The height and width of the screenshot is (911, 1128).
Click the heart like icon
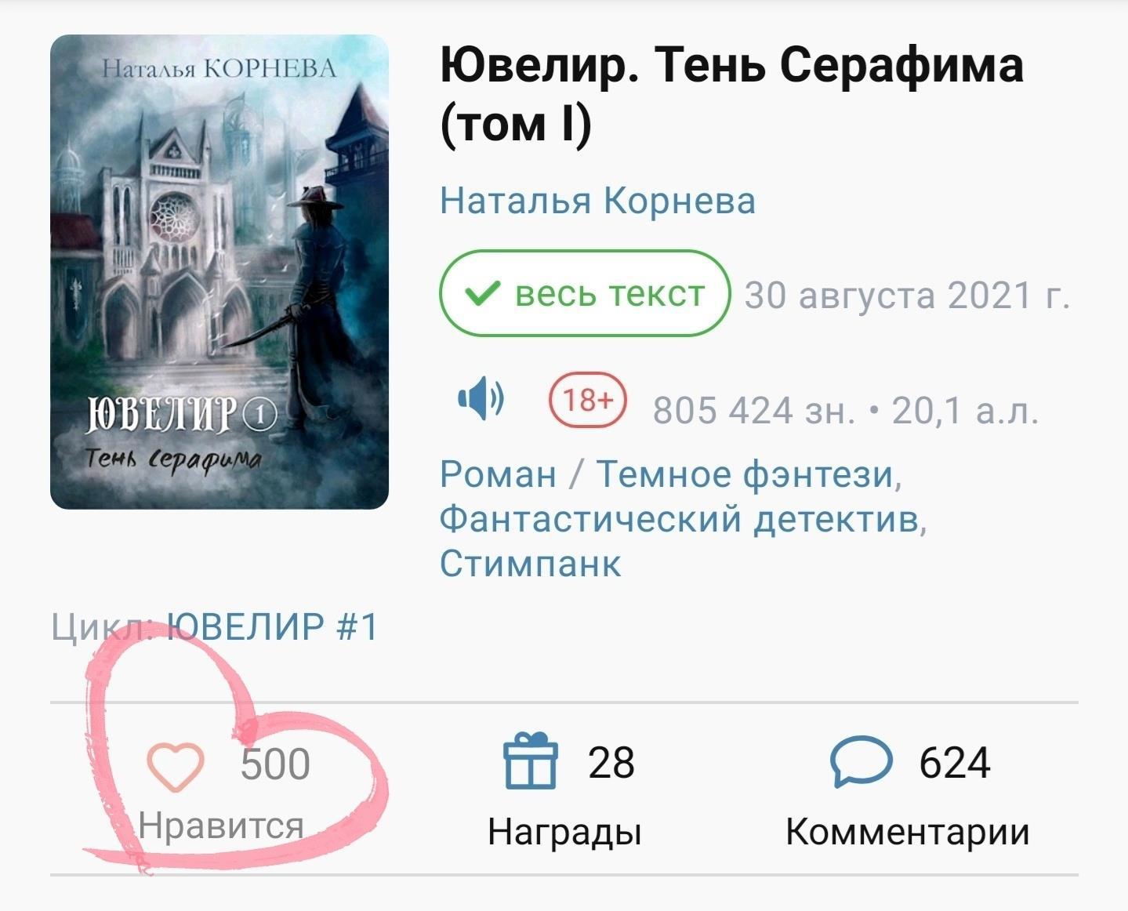point(176,767)
